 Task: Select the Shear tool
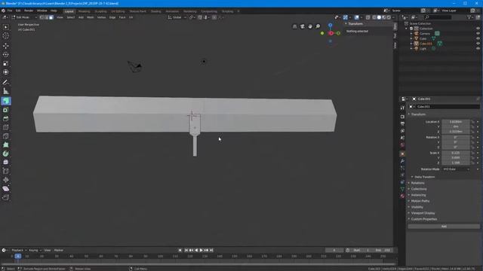6,189
